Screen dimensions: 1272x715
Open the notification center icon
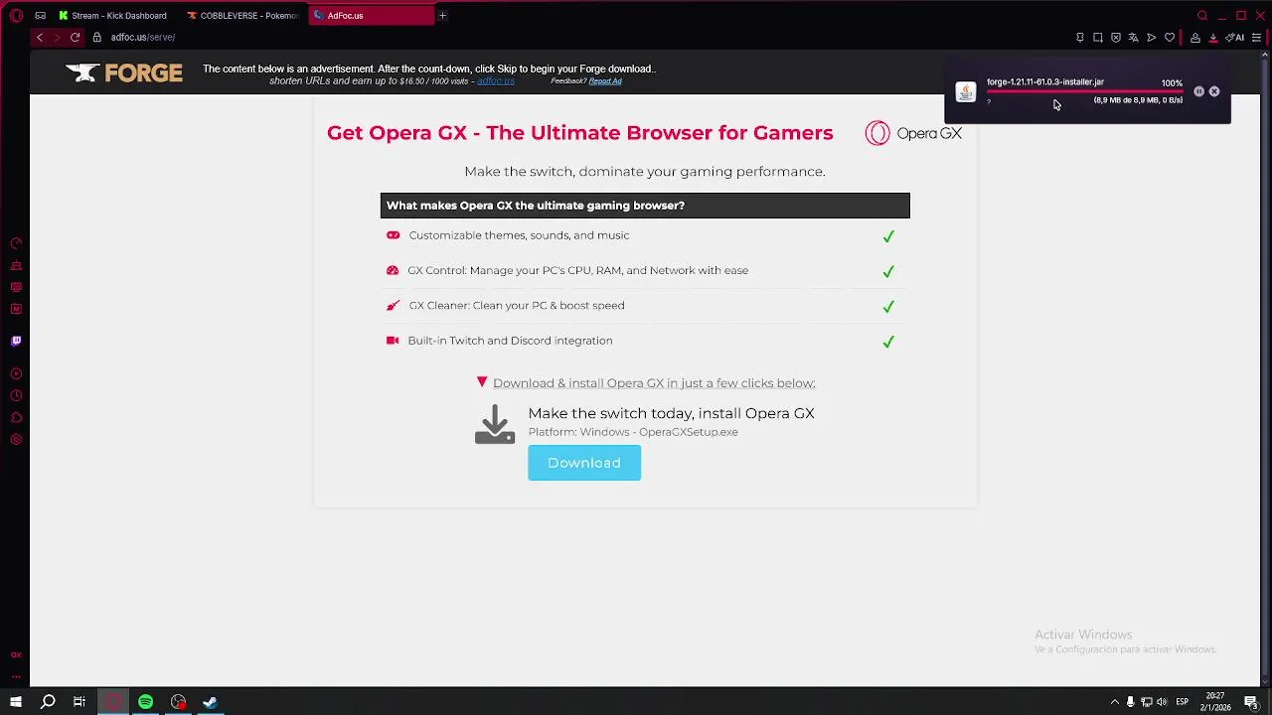[x=1251, y=702]
